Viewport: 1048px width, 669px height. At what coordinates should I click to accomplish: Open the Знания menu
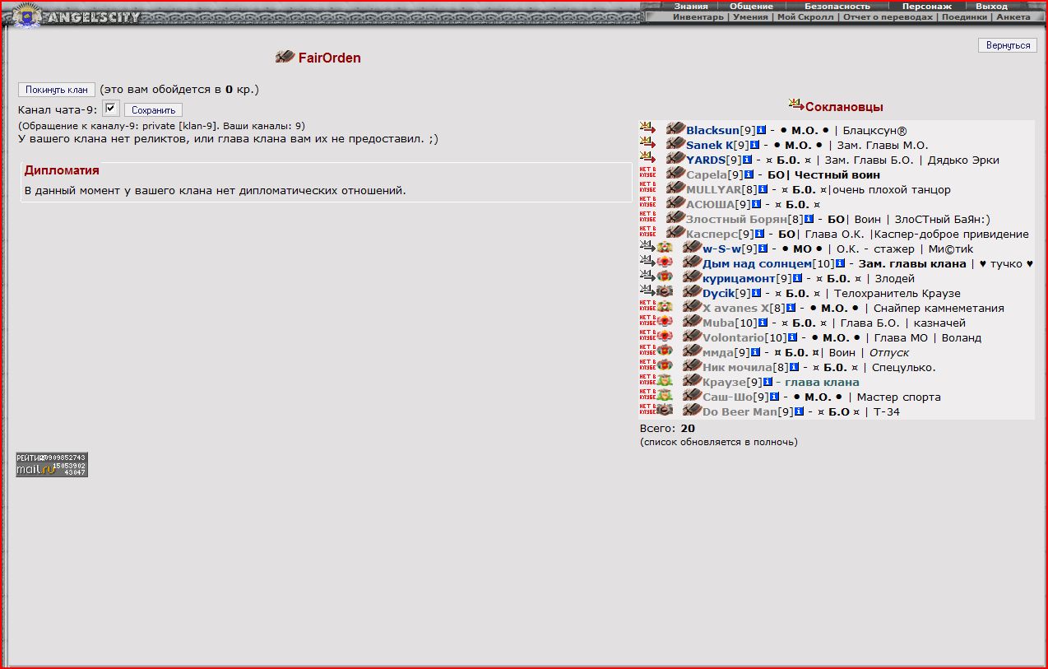pyautogui.click(x=691, y=6)
